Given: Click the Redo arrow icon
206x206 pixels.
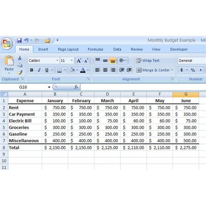Looking at the screenshot, I should click(x=37, y=40).
